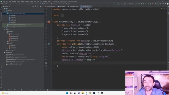Open the Run tool window at bottom
Screen dimensions: 169x95
[4, 90]
